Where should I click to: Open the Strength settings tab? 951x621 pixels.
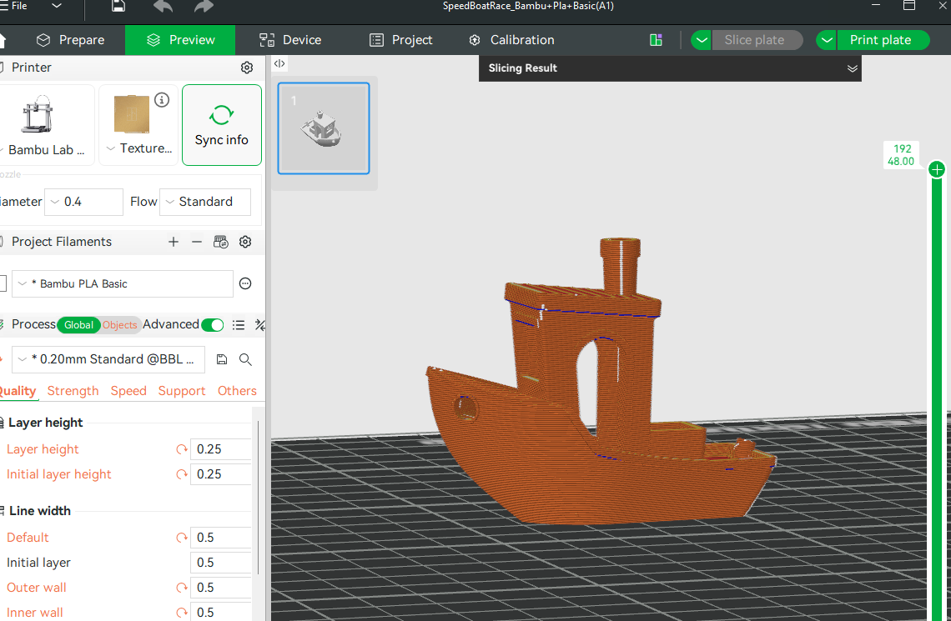tap(73, 391)
